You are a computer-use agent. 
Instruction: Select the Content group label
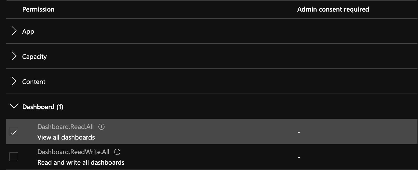click(34, 82)
